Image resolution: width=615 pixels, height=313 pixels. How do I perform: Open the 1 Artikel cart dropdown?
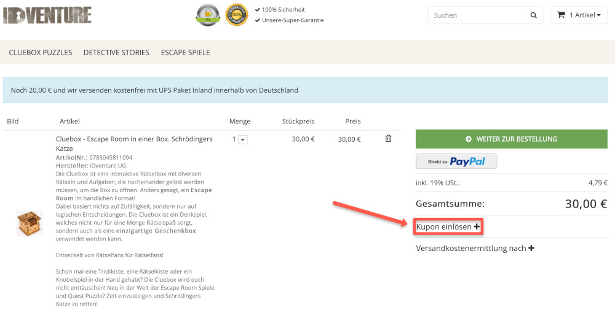point(579,15)
